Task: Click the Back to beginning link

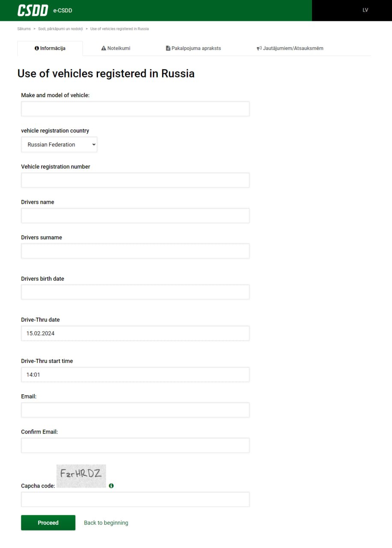Action: [x=106, y=522]
